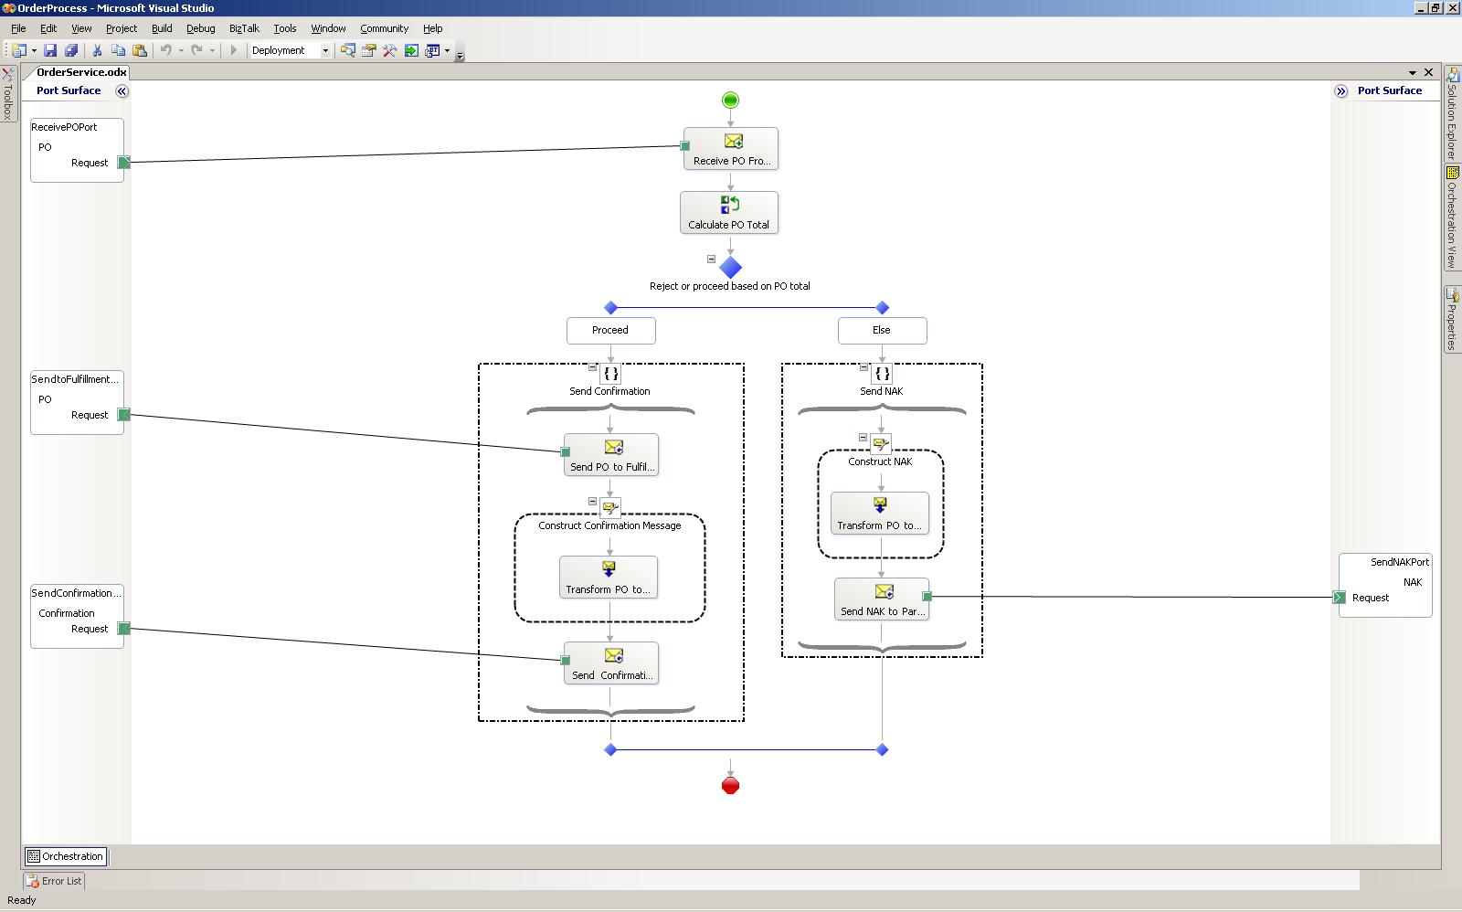Select the Construct Confirmation Message icon
This screenshot has width=1462, height=912.
[610, 508]
